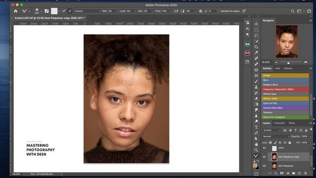Switch to the Info tab
This screenshot has height=178, width=316.
point(277,68)
